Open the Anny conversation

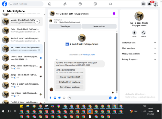(22, 67)
